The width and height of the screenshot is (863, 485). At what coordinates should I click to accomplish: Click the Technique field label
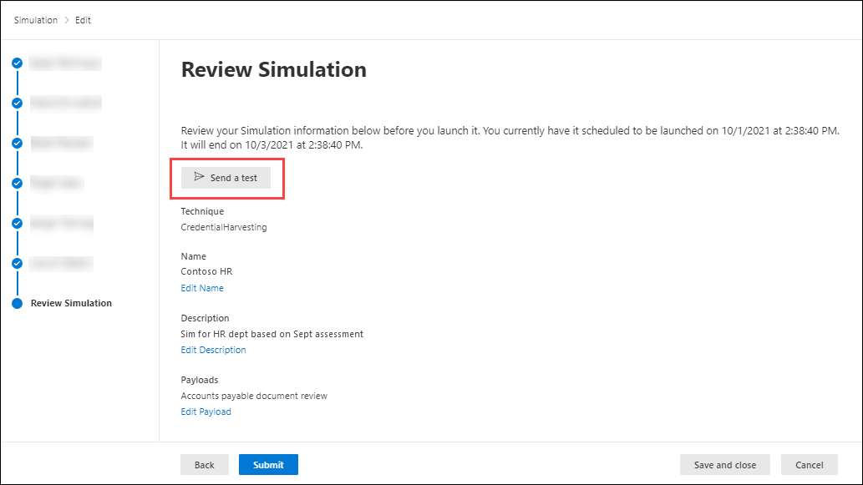tap(202, 211)
